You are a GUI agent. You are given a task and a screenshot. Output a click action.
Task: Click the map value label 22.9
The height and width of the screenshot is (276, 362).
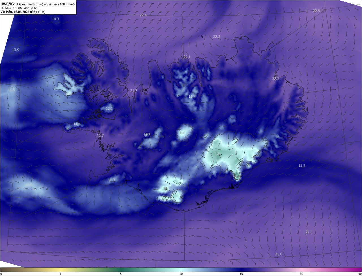316,11
